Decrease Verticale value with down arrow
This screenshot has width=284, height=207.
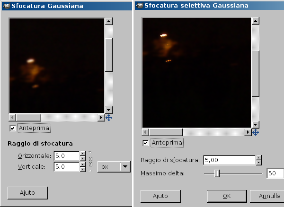(x=82, y=169)
